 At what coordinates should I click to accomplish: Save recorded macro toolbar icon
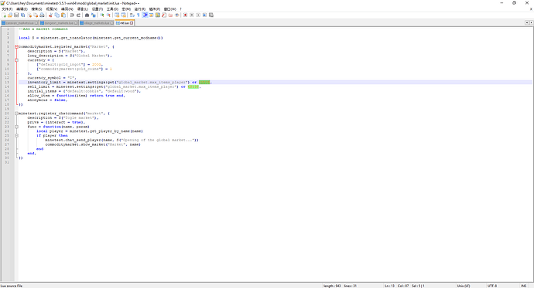pyautogui.click(x=211, y=15)
